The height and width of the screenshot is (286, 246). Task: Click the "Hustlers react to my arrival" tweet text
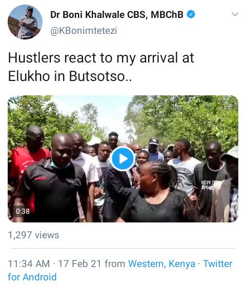tap(101, 58)
